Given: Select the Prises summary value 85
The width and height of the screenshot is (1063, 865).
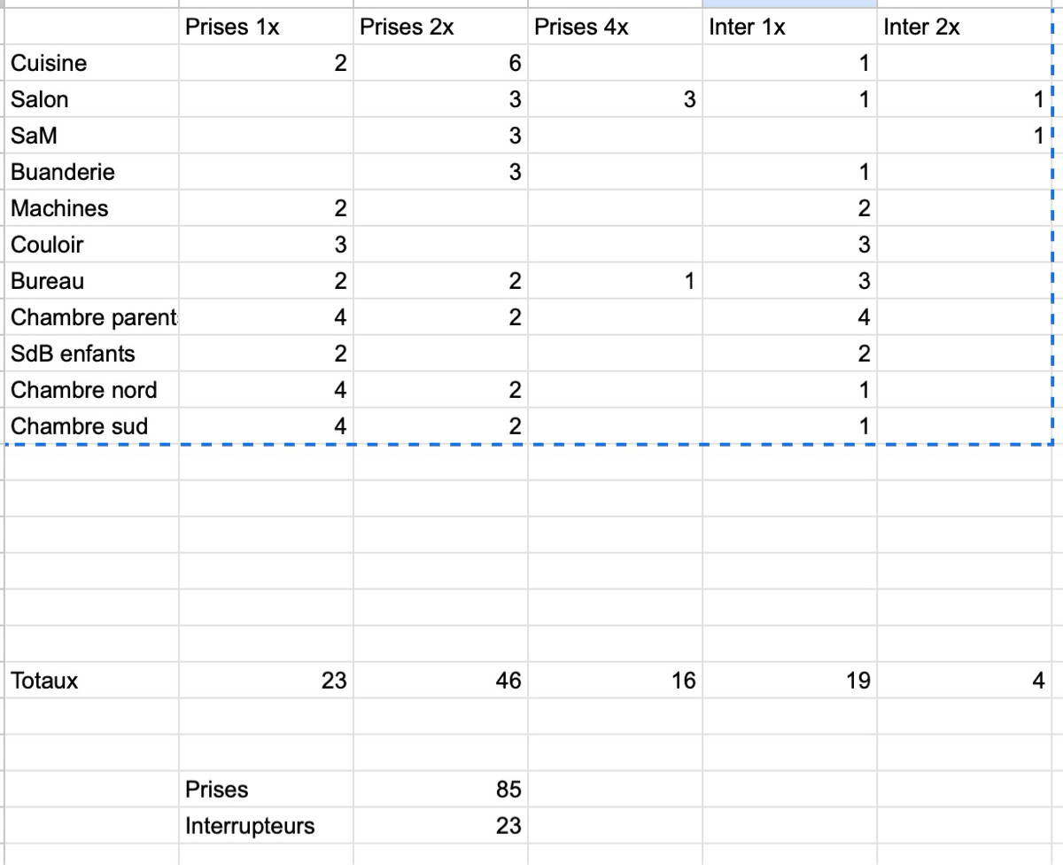Looking at the screenshot, I should coord(439,789).
